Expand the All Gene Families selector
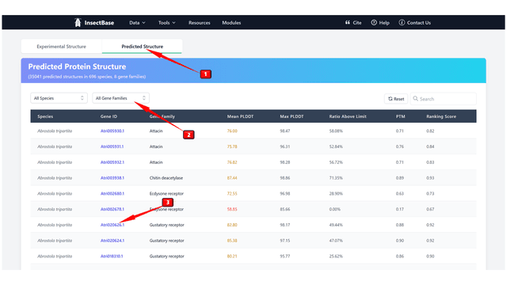507x285 pixels. tap(120, 98)
